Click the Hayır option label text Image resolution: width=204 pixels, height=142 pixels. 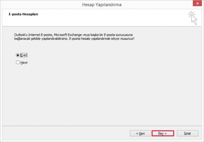point(24,63)
